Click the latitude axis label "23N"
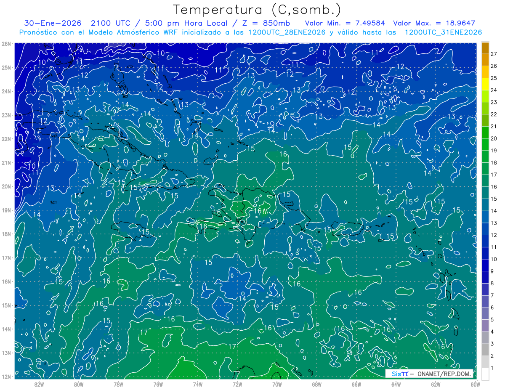This screenshot has height=390, width=505. (6, 115)
